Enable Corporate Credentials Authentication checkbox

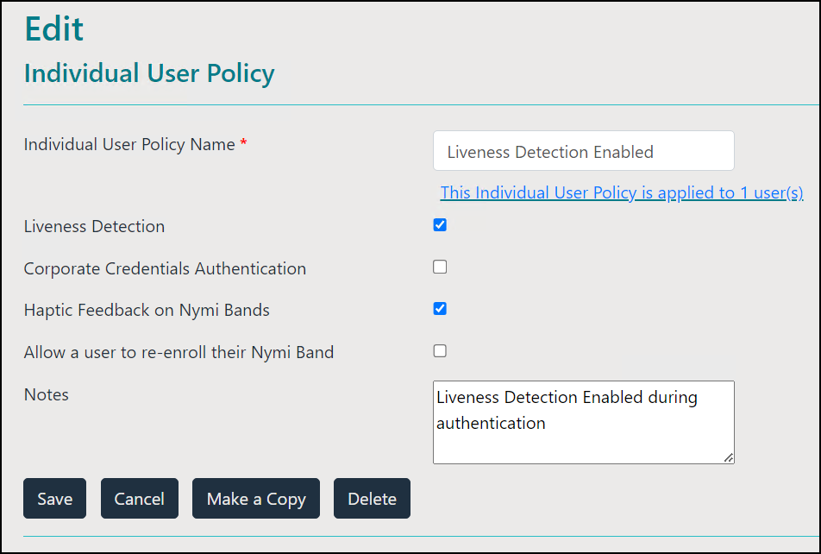440,267
